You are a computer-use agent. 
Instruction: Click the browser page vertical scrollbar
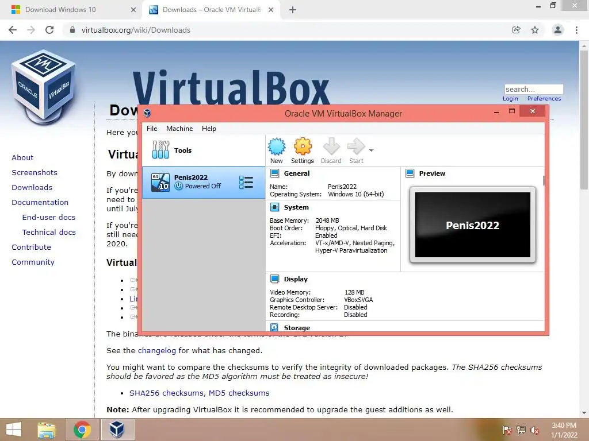point(584,120)
